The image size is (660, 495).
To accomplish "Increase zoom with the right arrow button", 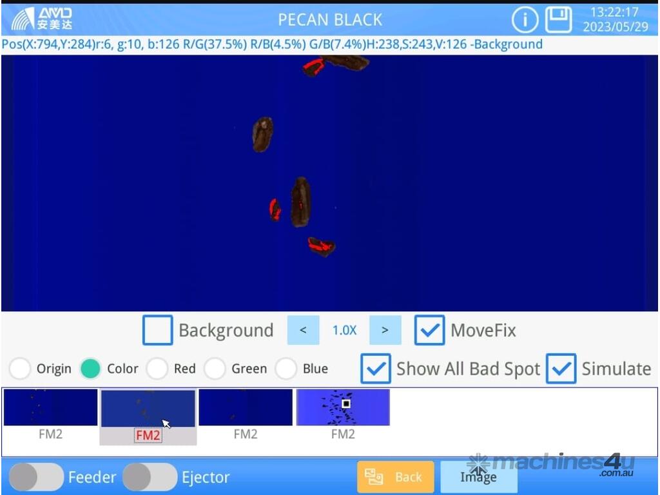I will click(x=385, y=330).
